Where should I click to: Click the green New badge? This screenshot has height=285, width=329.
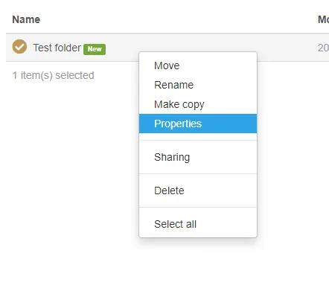click(95, 49)
